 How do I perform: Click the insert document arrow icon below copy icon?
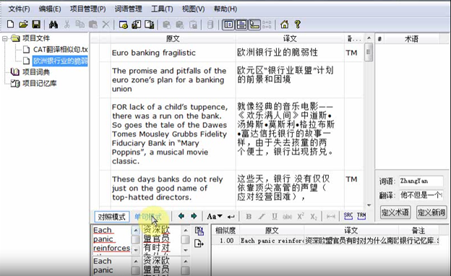pos(199,243)
